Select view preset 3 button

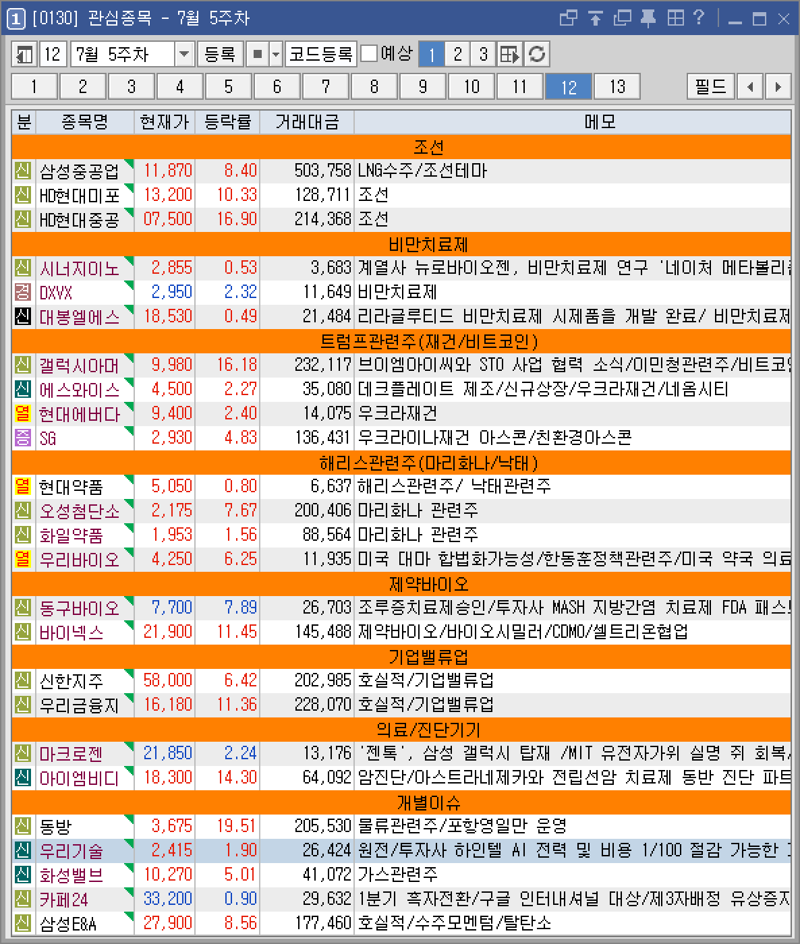tap(483, 55)
